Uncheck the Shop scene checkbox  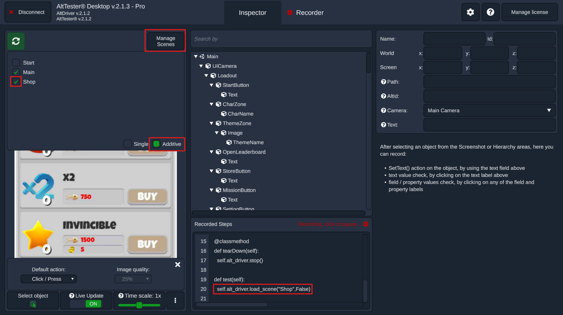[x=16, y=82]
